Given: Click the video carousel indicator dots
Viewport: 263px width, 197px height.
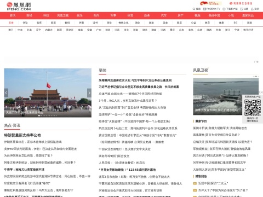Looking at the screenshot, I should [x=256, y=76].
